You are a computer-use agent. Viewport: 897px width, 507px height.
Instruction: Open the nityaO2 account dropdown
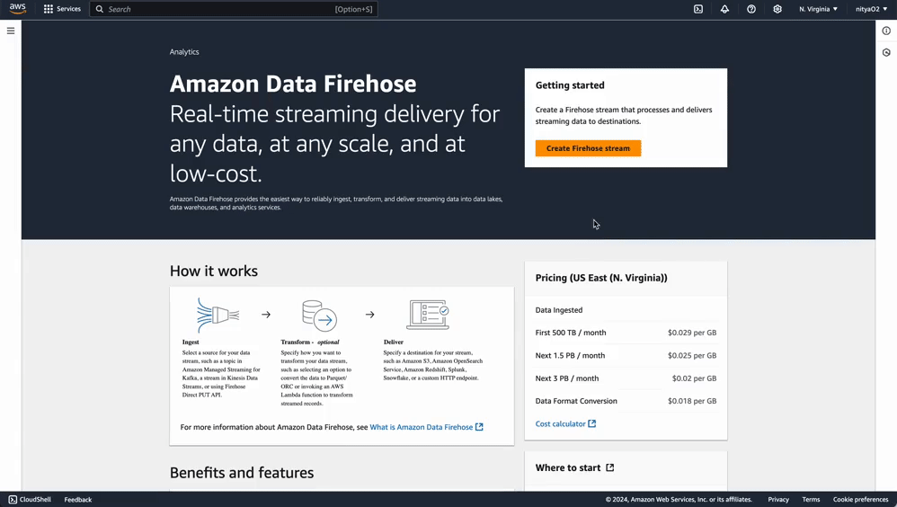(x=871, y=9)
